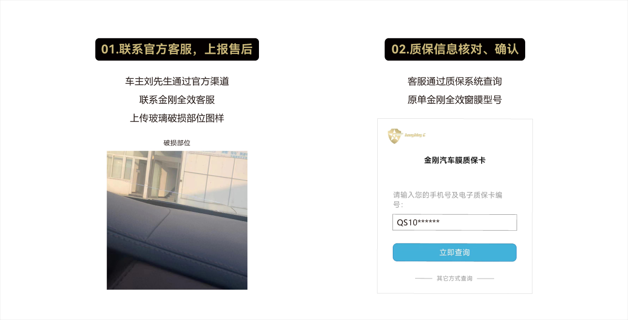Click the gold shield logo icon

(396, 136)
